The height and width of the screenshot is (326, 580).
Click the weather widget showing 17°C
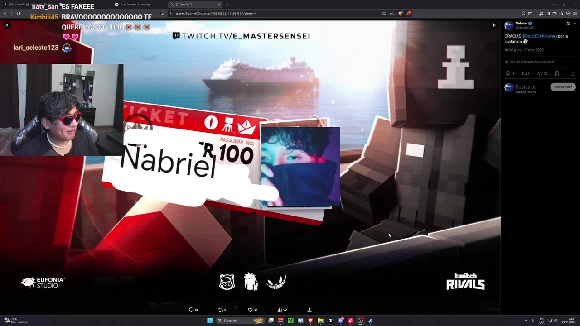[x=16, y=321]
